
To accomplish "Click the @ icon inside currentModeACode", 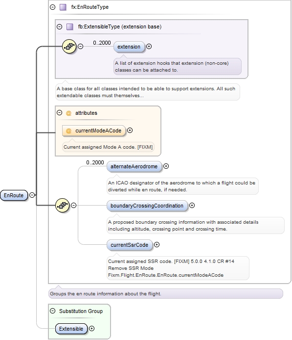I will coord(68,131).
